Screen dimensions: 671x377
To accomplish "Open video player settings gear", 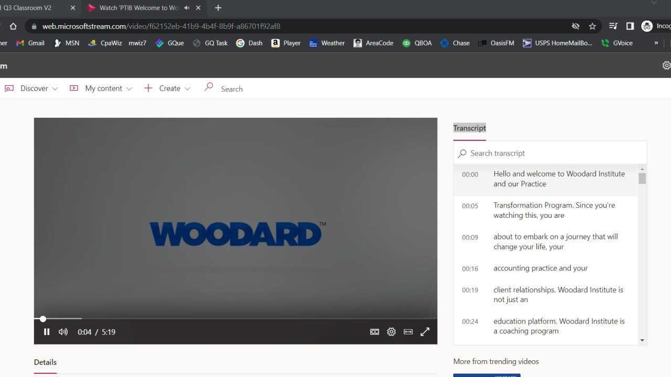I will tap(391, 331).
